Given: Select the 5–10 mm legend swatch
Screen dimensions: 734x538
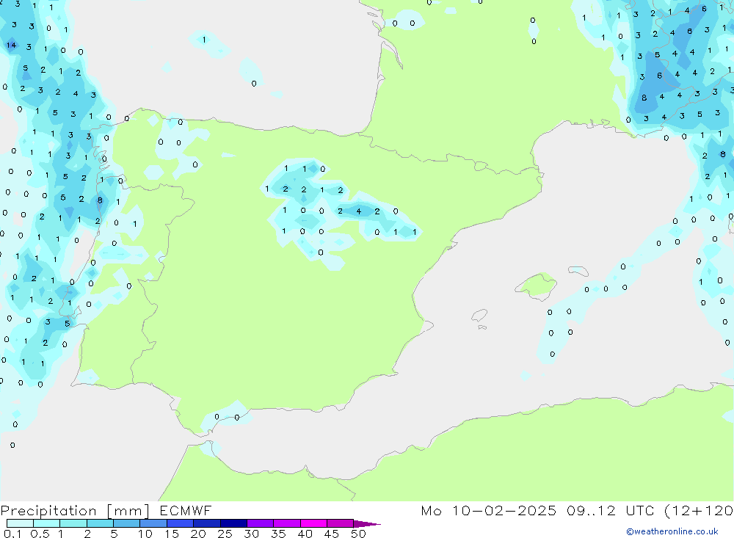Looking at the screenshot, I should coord(126,523).
